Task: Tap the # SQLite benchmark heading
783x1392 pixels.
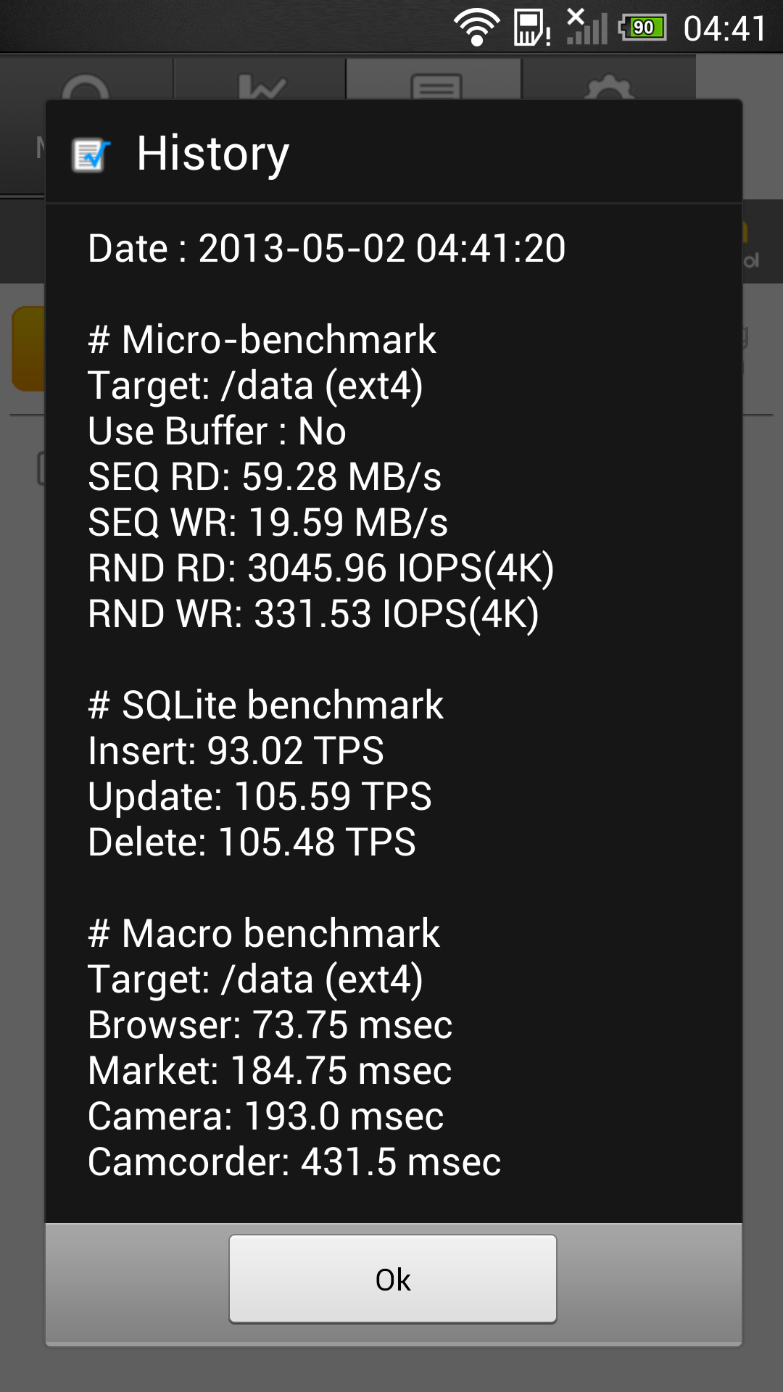Action: point(265,705)
